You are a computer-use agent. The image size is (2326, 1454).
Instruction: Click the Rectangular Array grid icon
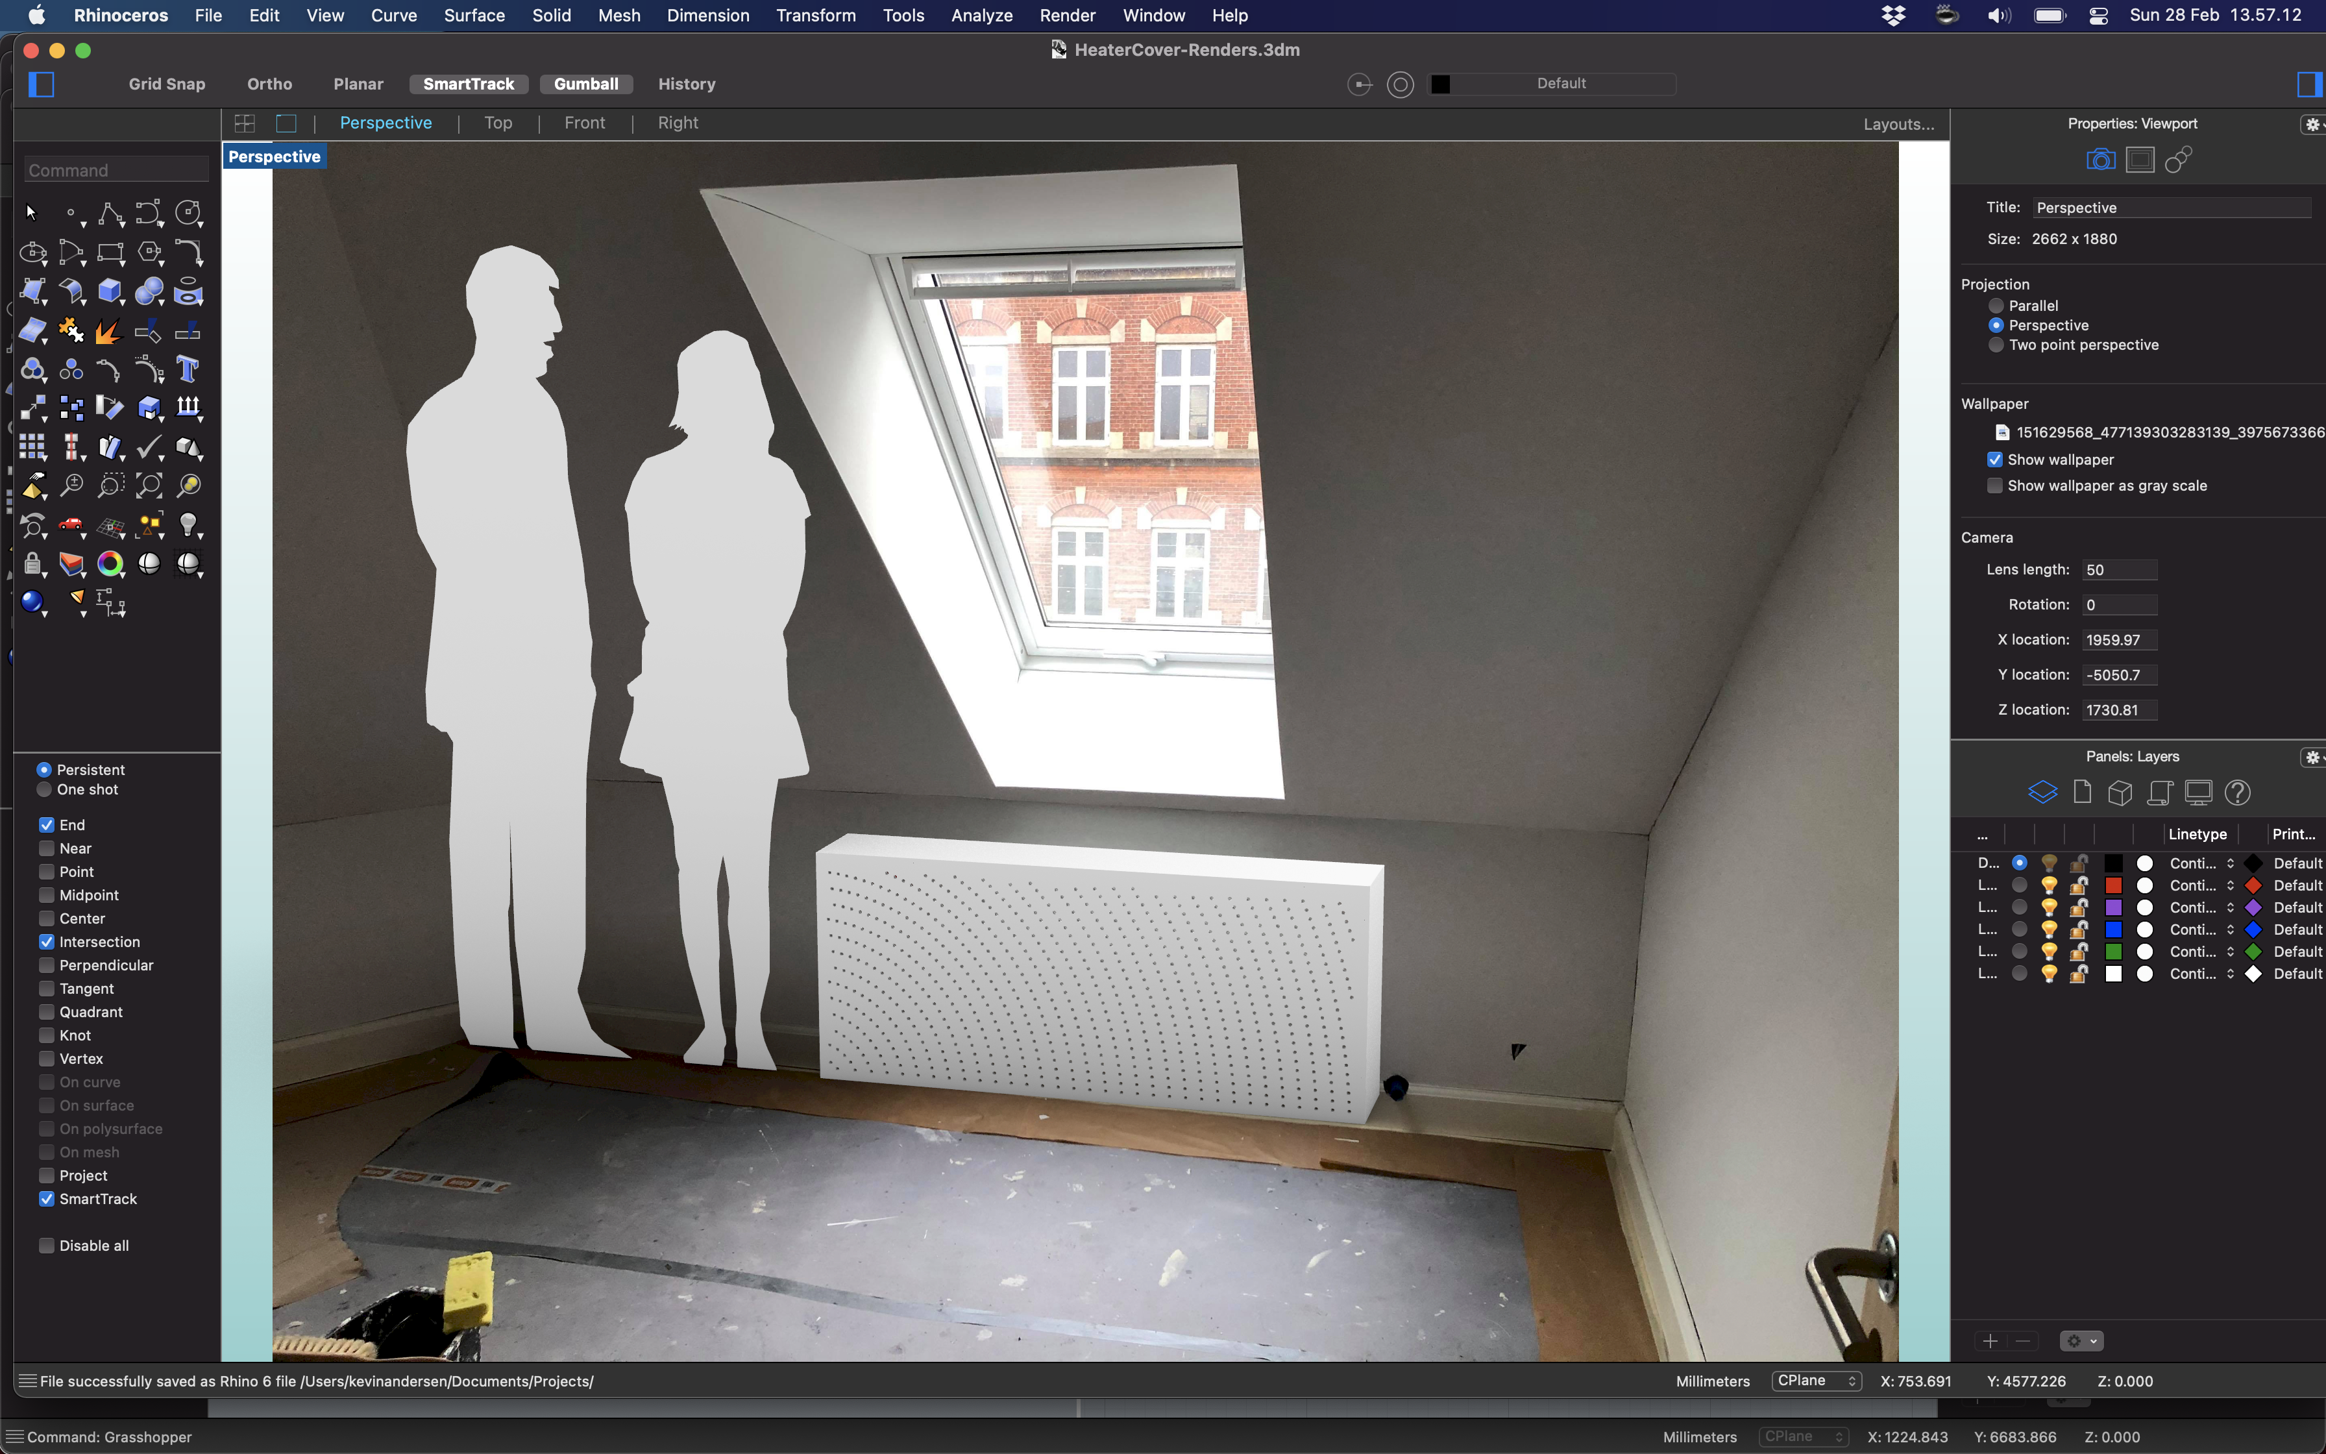(32, 446)
